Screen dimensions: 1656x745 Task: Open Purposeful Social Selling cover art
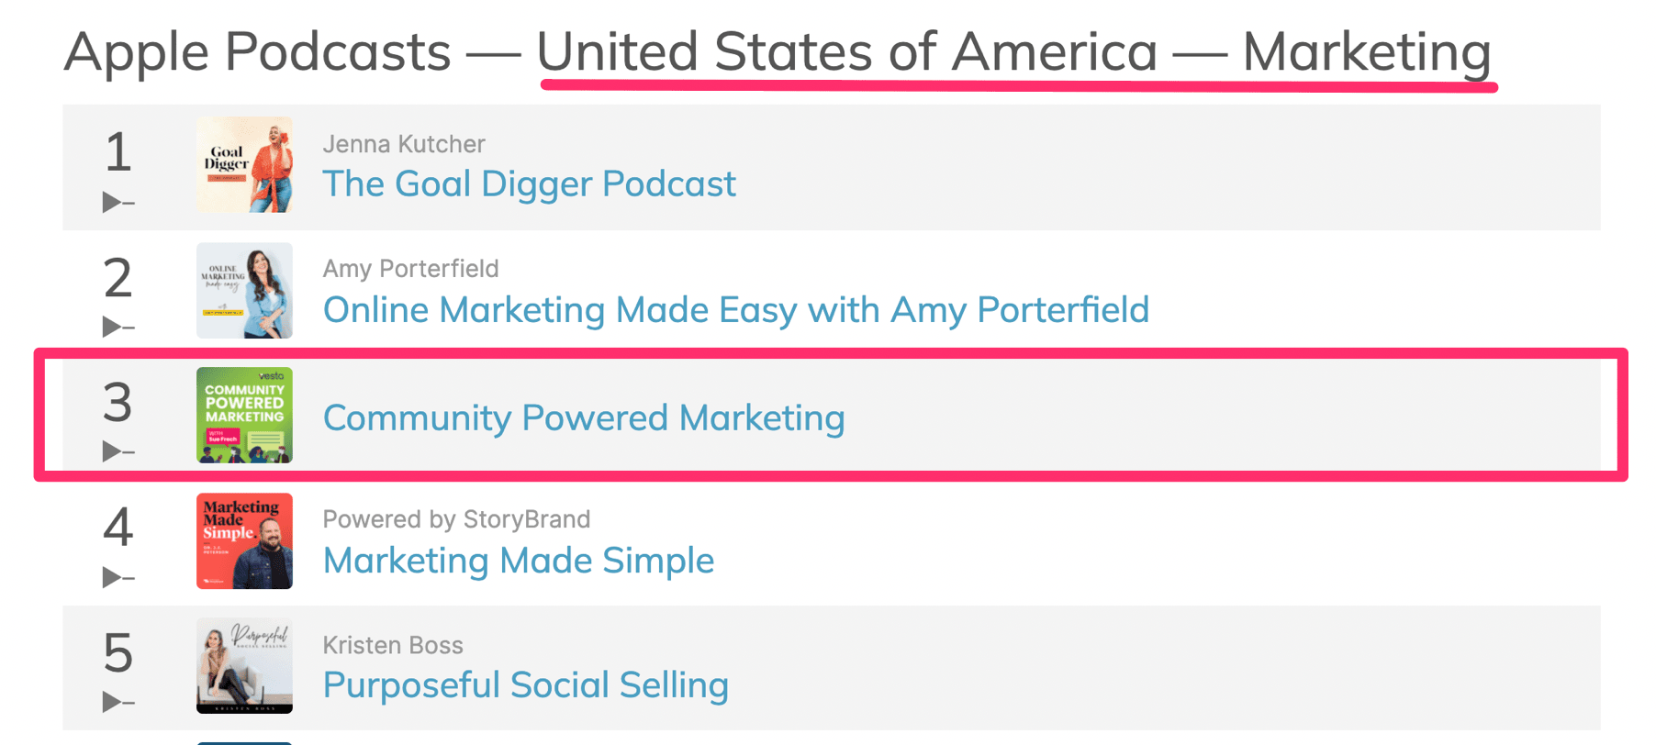[x=244, y=666]
